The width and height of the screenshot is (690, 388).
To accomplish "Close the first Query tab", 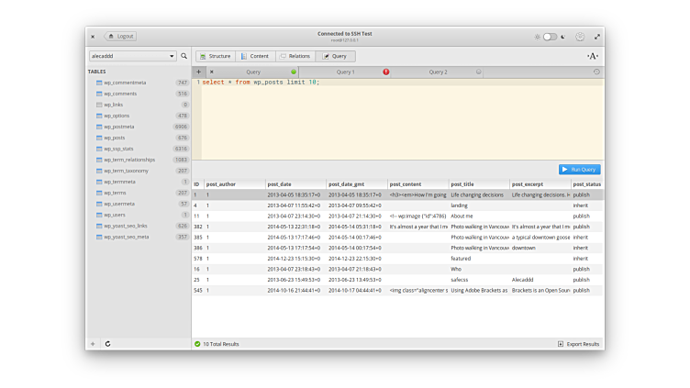I will 212,72.
